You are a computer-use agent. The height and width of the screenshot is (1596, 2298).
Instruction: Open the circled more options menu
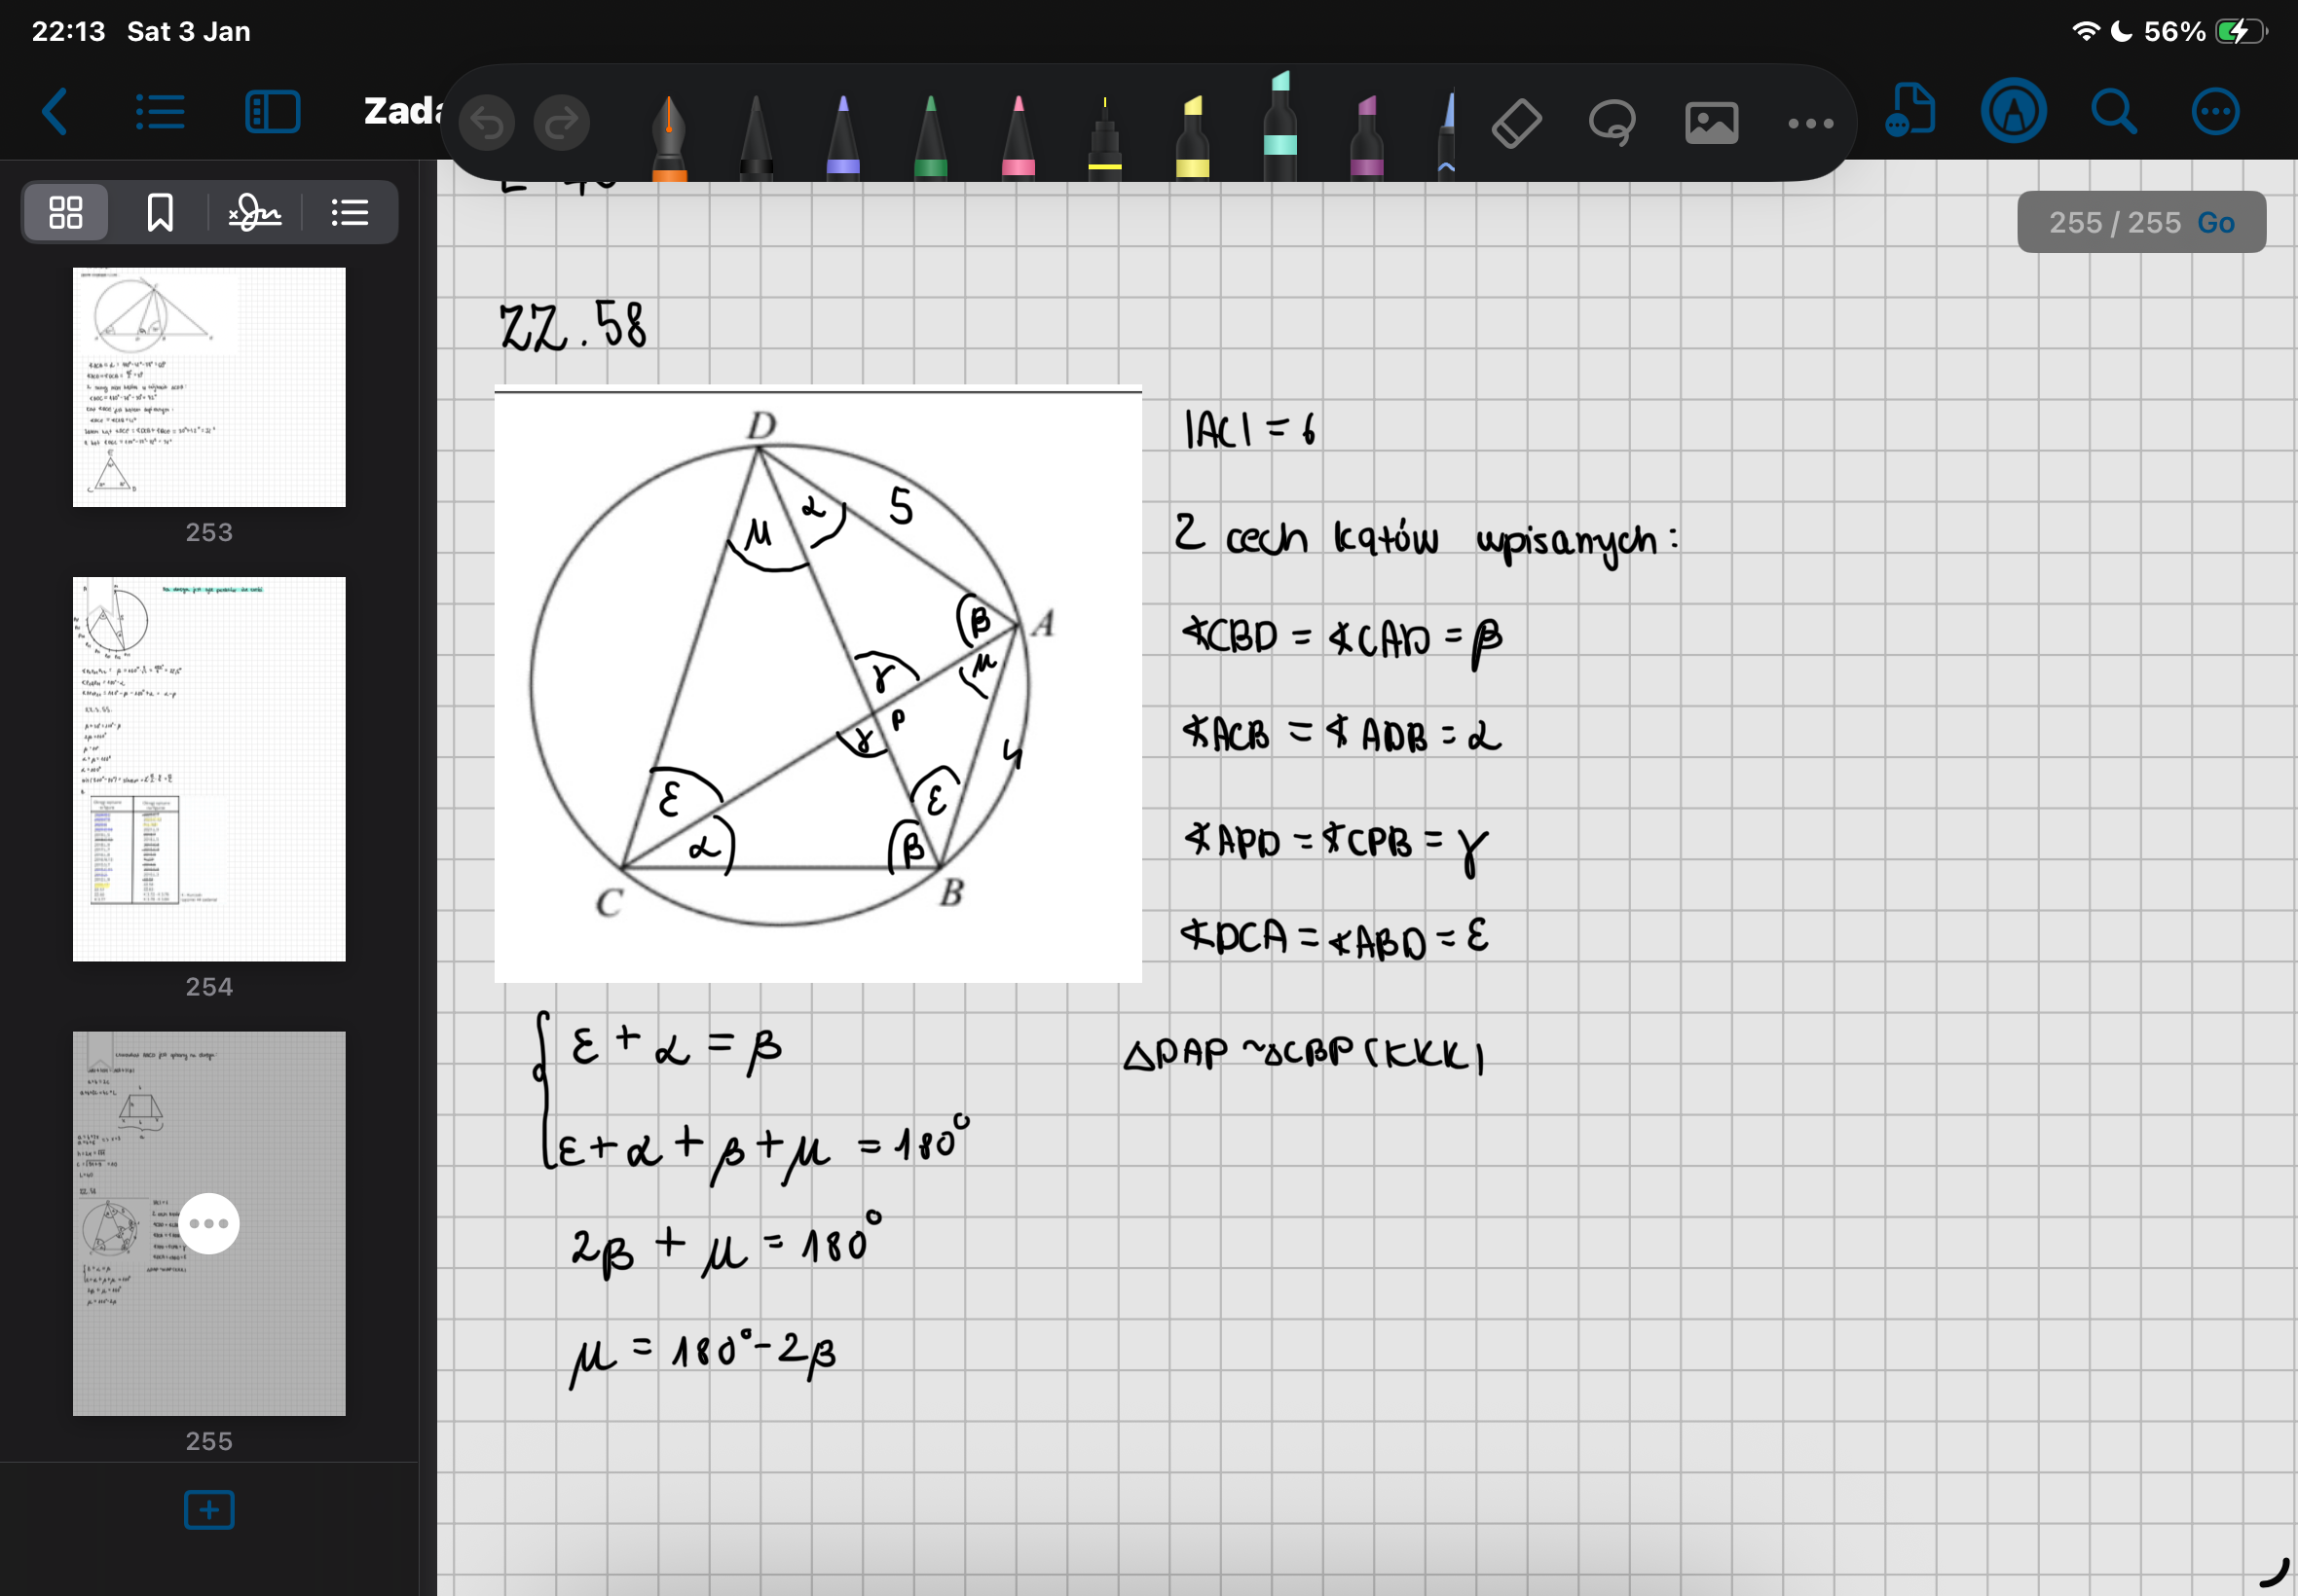click(2214, 112)
